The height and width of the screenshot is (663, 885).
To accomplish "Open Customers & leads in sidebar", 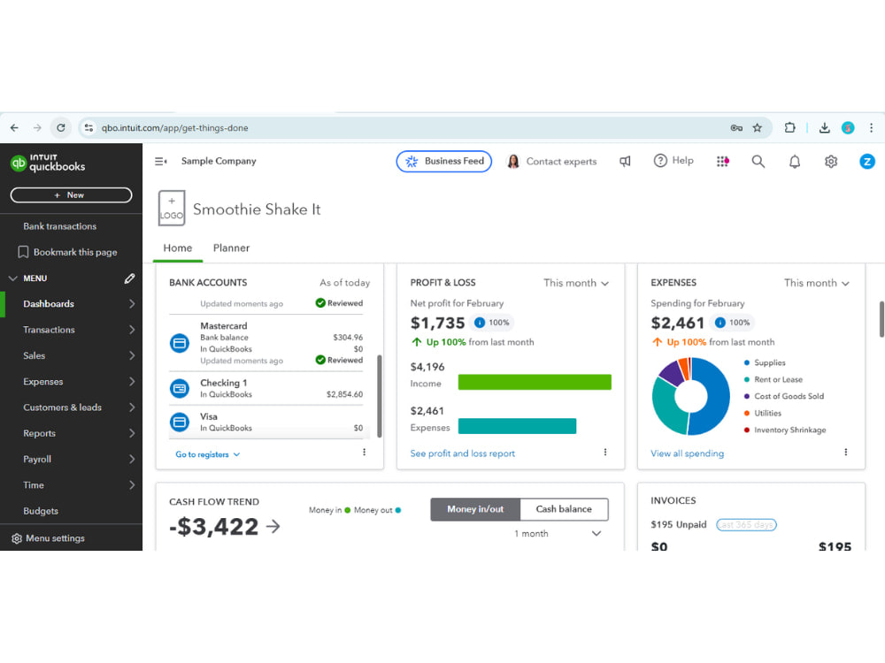I will 71,408.
